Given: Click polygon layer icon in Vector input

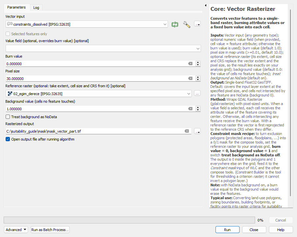Looking at the screenshot, I should [10, 24].
